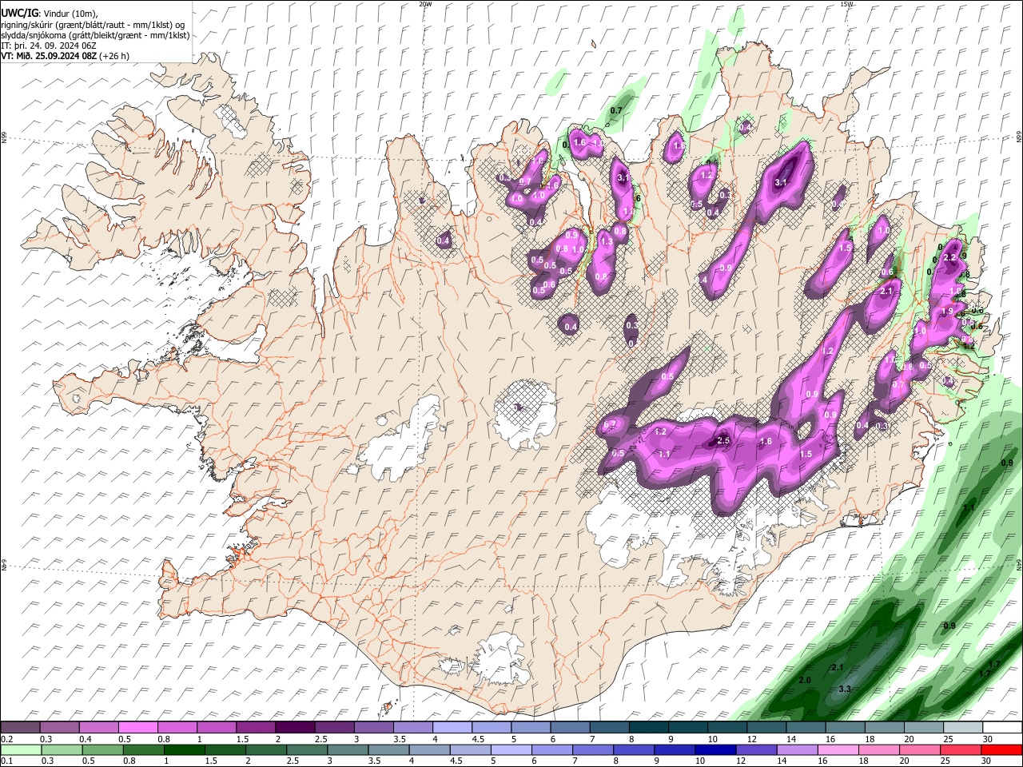Click the '0.2' label on snow scale
The height and width of the screenshot is (767, 1023).
click(6, 739)
